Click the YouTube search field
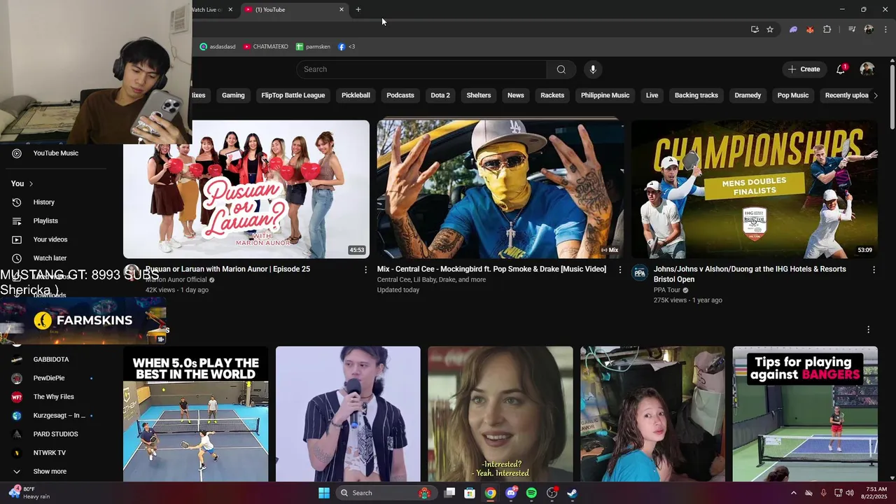This screenshot has width=896, height=504. [421, 69]
